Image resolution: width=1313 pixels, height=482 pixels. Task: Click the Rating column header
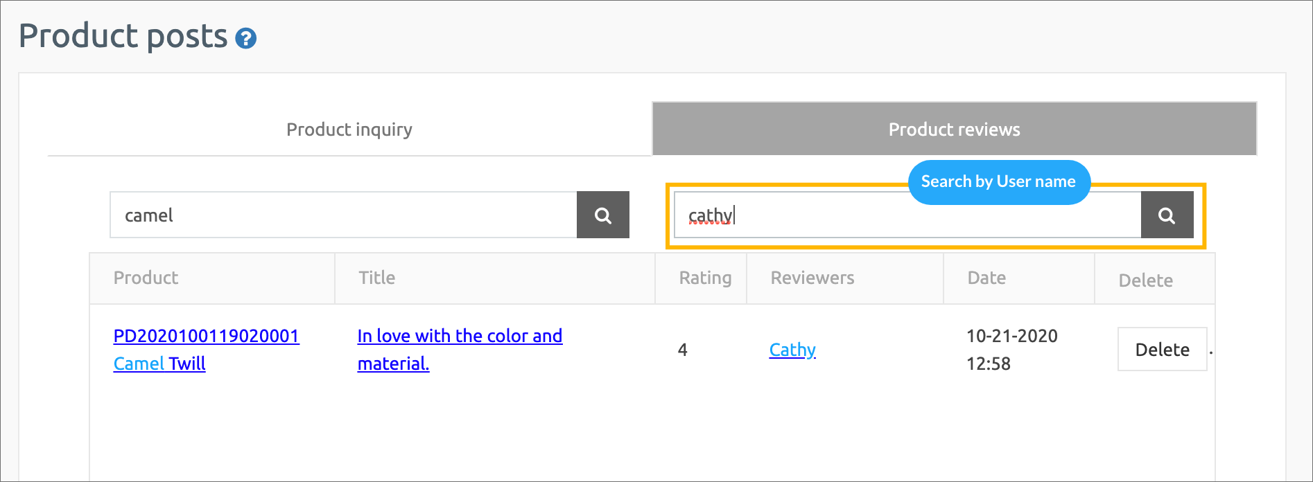point(705,278)
